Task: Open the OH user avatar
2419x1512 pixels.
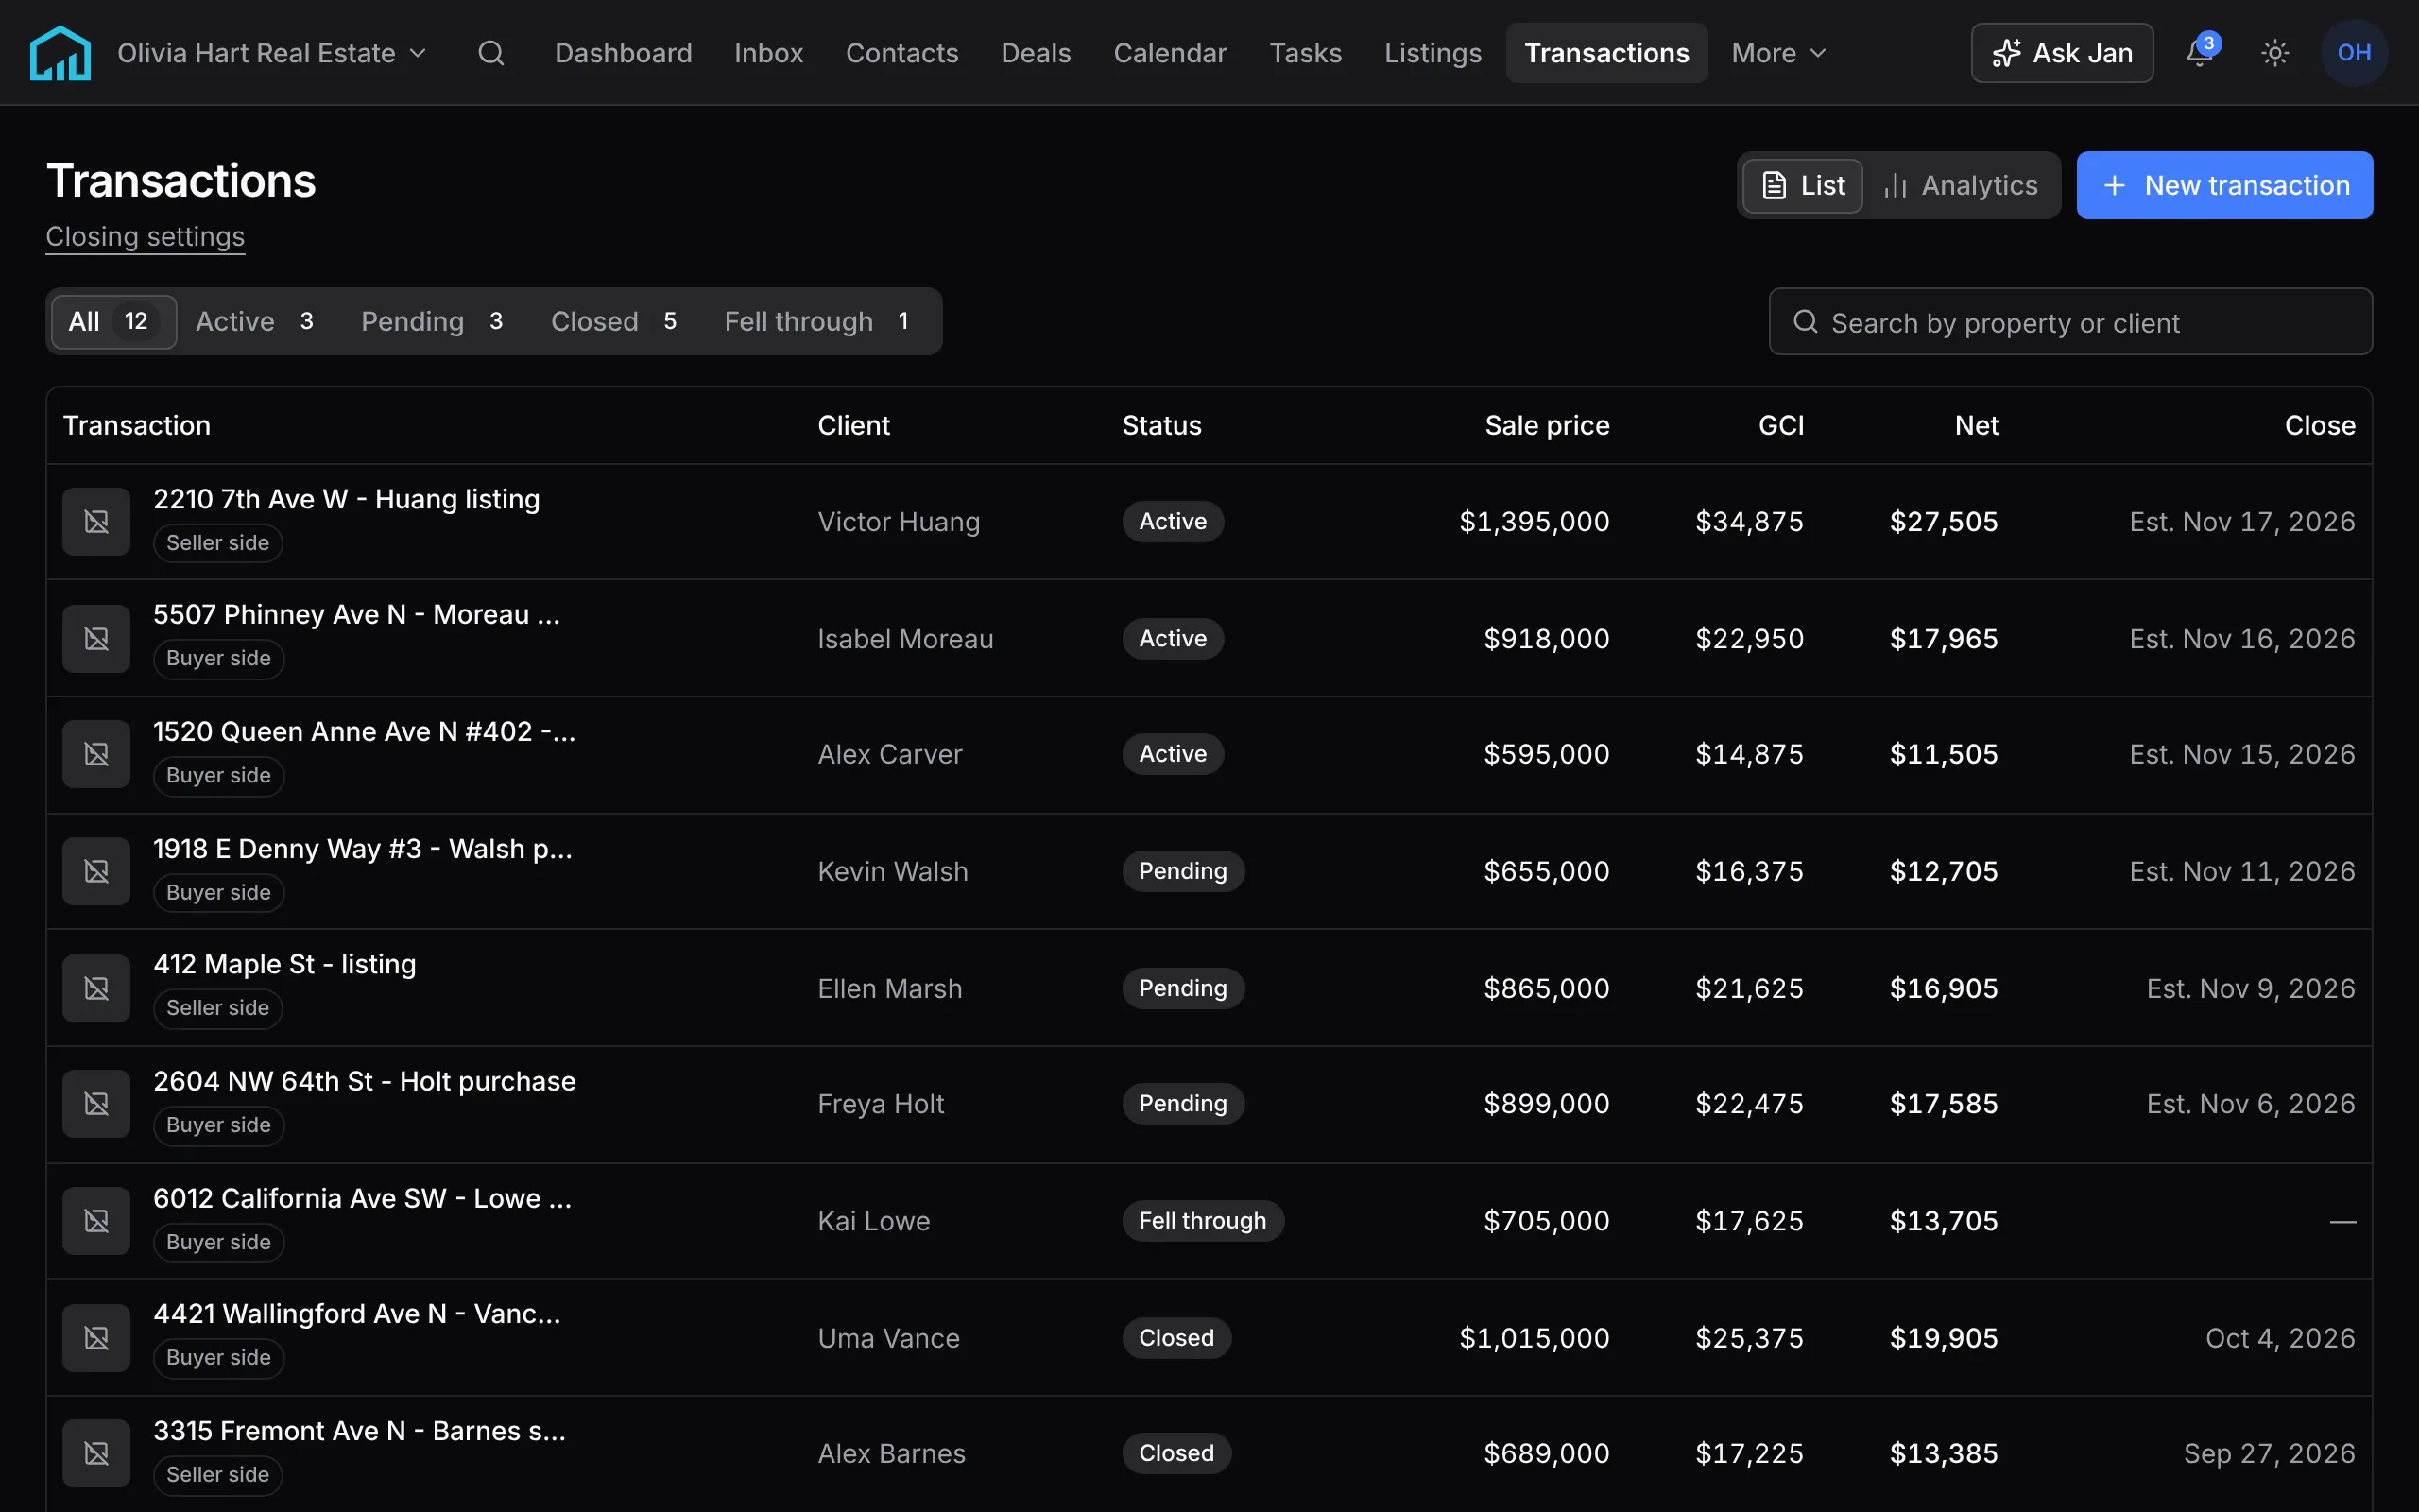Action: 2354,53
